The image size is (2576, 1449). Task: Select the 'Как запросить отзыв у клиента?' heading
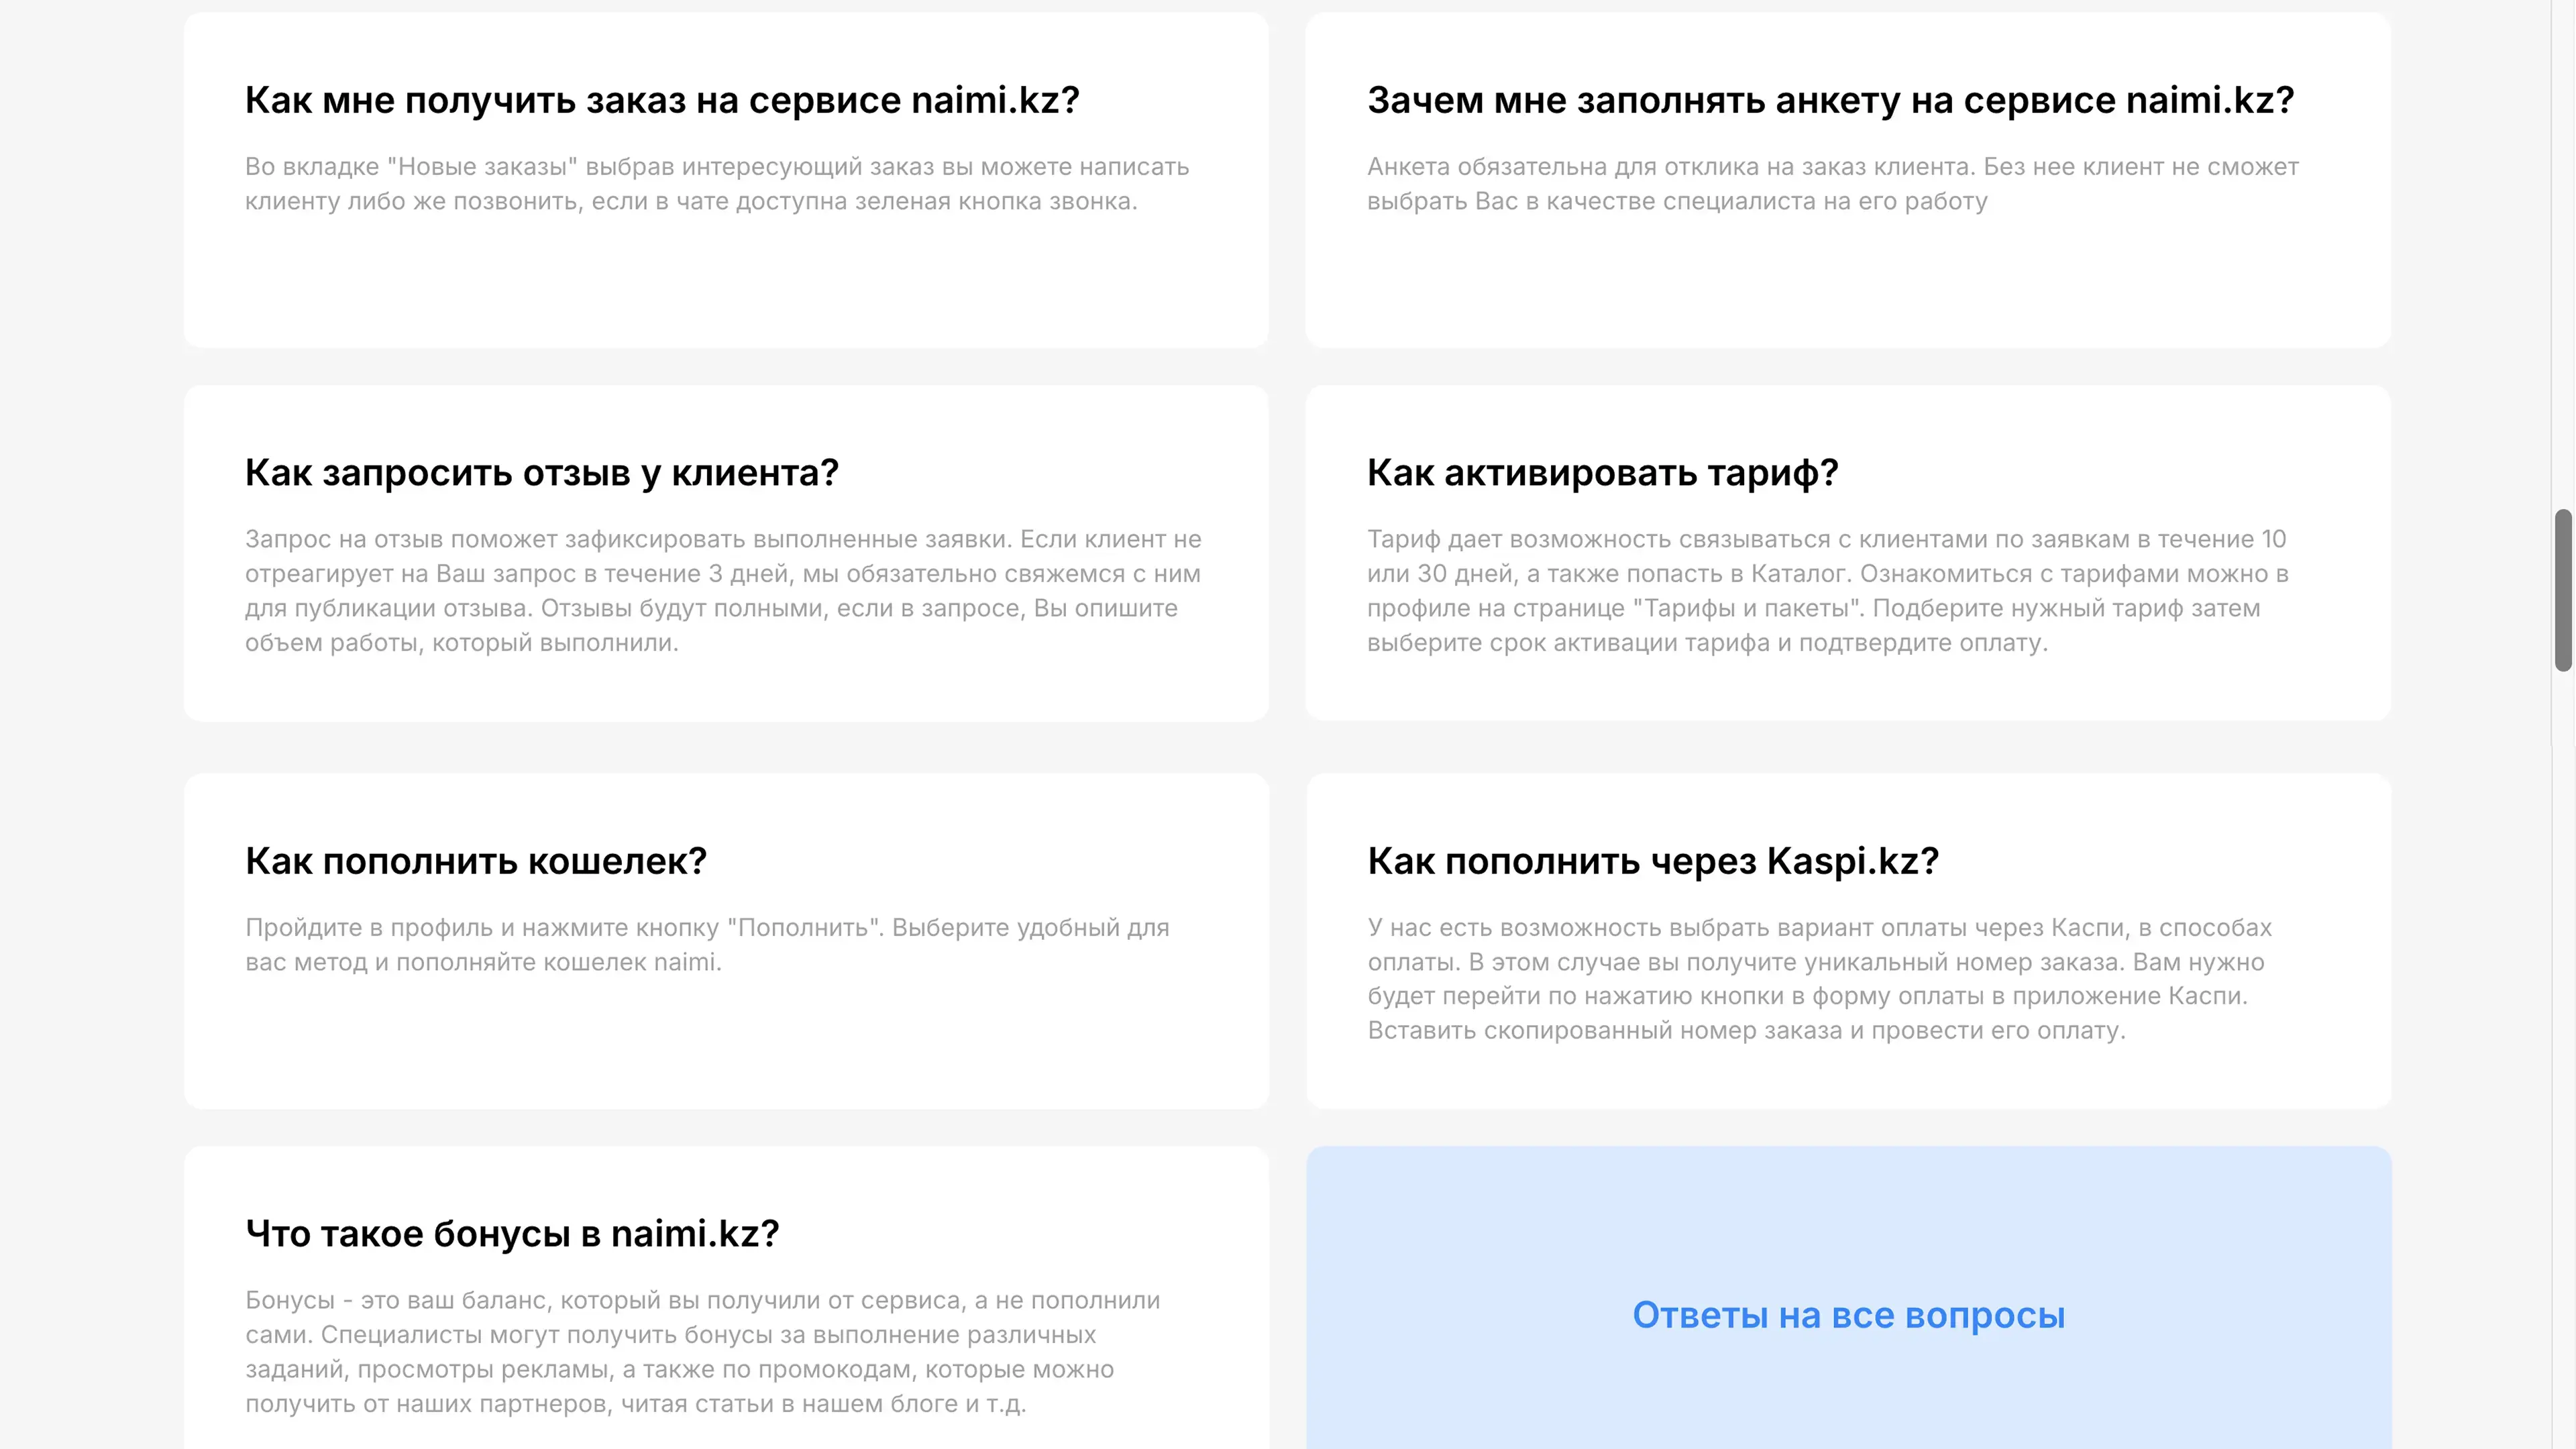coord(541,473)
